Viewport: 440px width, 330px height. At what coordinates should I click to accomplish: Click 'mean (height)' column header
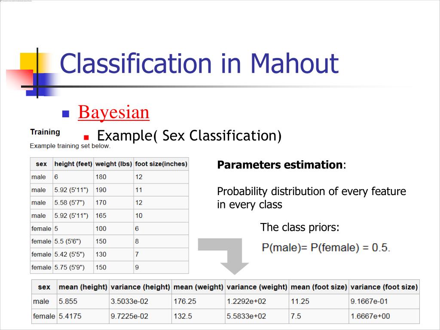[x=83, y=287]
